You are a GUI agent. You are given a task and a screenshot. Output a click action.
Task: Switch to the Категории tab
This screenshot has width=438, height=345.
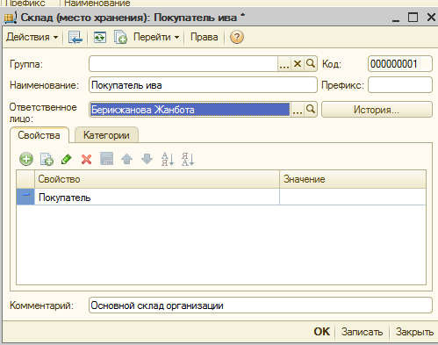[x=106, y=135]
